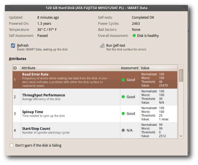The width and height of the screenshot is (198, 165).
Task: Click the value 25479 for Read Error Rate
Action: [163, 85]
